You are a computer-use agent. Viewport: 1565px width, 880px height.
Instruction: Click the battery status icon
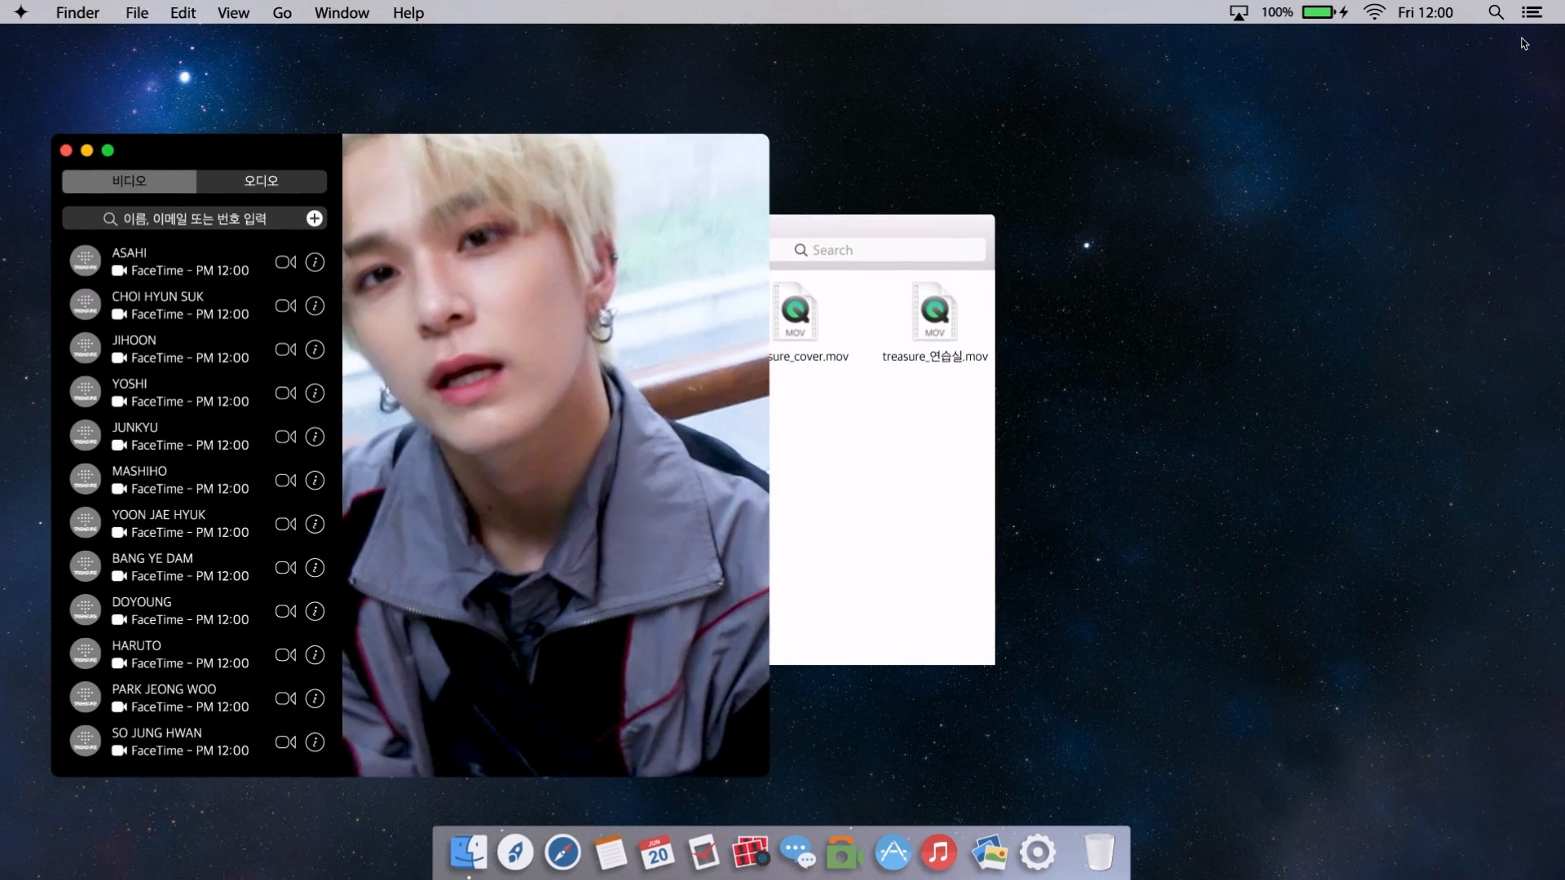point(1324,12)
